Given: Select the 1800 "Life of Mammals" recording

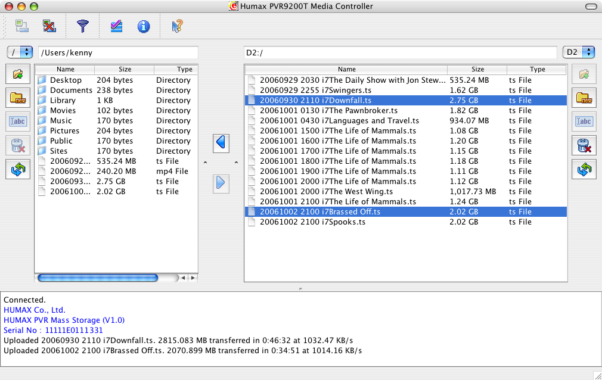Looking at the screenshot, I should [x=406, y=161].
